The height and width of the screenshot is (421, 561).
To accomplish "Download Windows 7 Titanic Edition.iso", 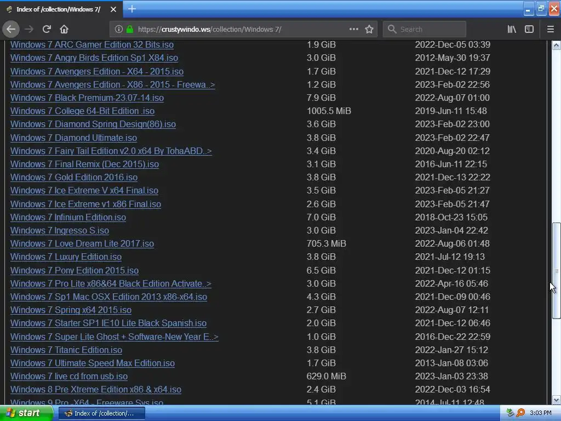I will (x=66, y=350).
